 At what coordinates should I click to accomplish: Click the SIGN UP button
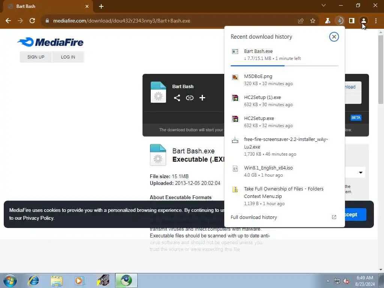coord(36,57)
